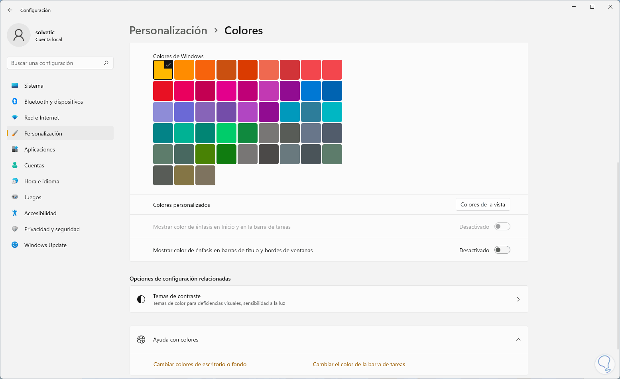Image resolution: width=620 pixels, height=379 pixels.
Task: Enable accent color on title bars toggle
Action: 502,250
